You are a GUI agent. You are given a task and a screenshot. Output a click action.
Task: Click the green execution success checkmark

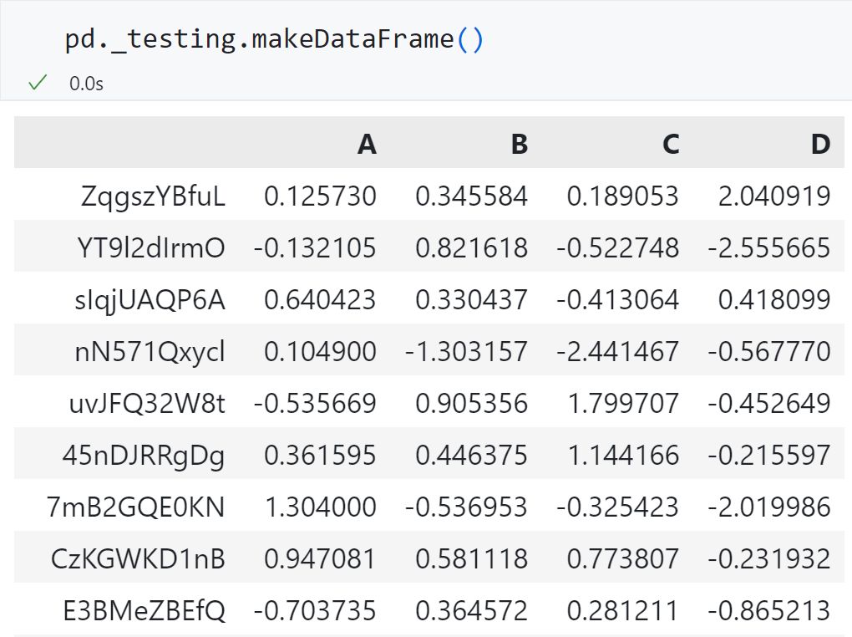38,83
